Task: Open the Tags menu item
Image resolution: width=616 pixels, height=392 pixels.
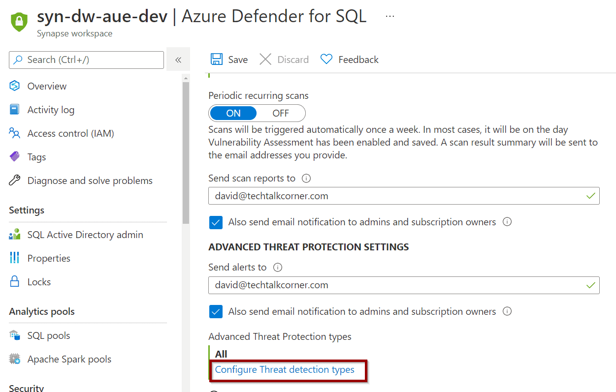Action: [x=36, y=157]
